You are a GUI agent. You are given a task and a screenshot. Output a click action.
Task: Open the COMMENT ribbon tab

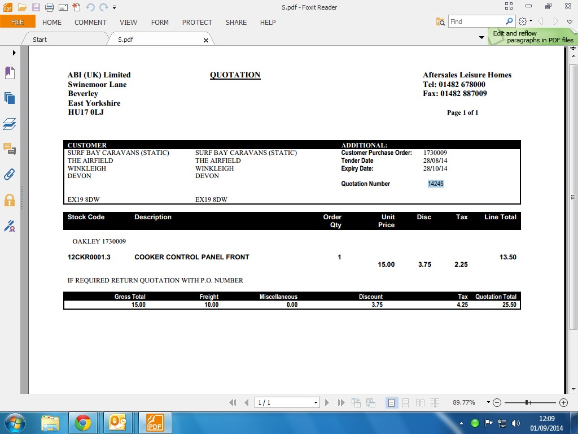tap(90, 23)
